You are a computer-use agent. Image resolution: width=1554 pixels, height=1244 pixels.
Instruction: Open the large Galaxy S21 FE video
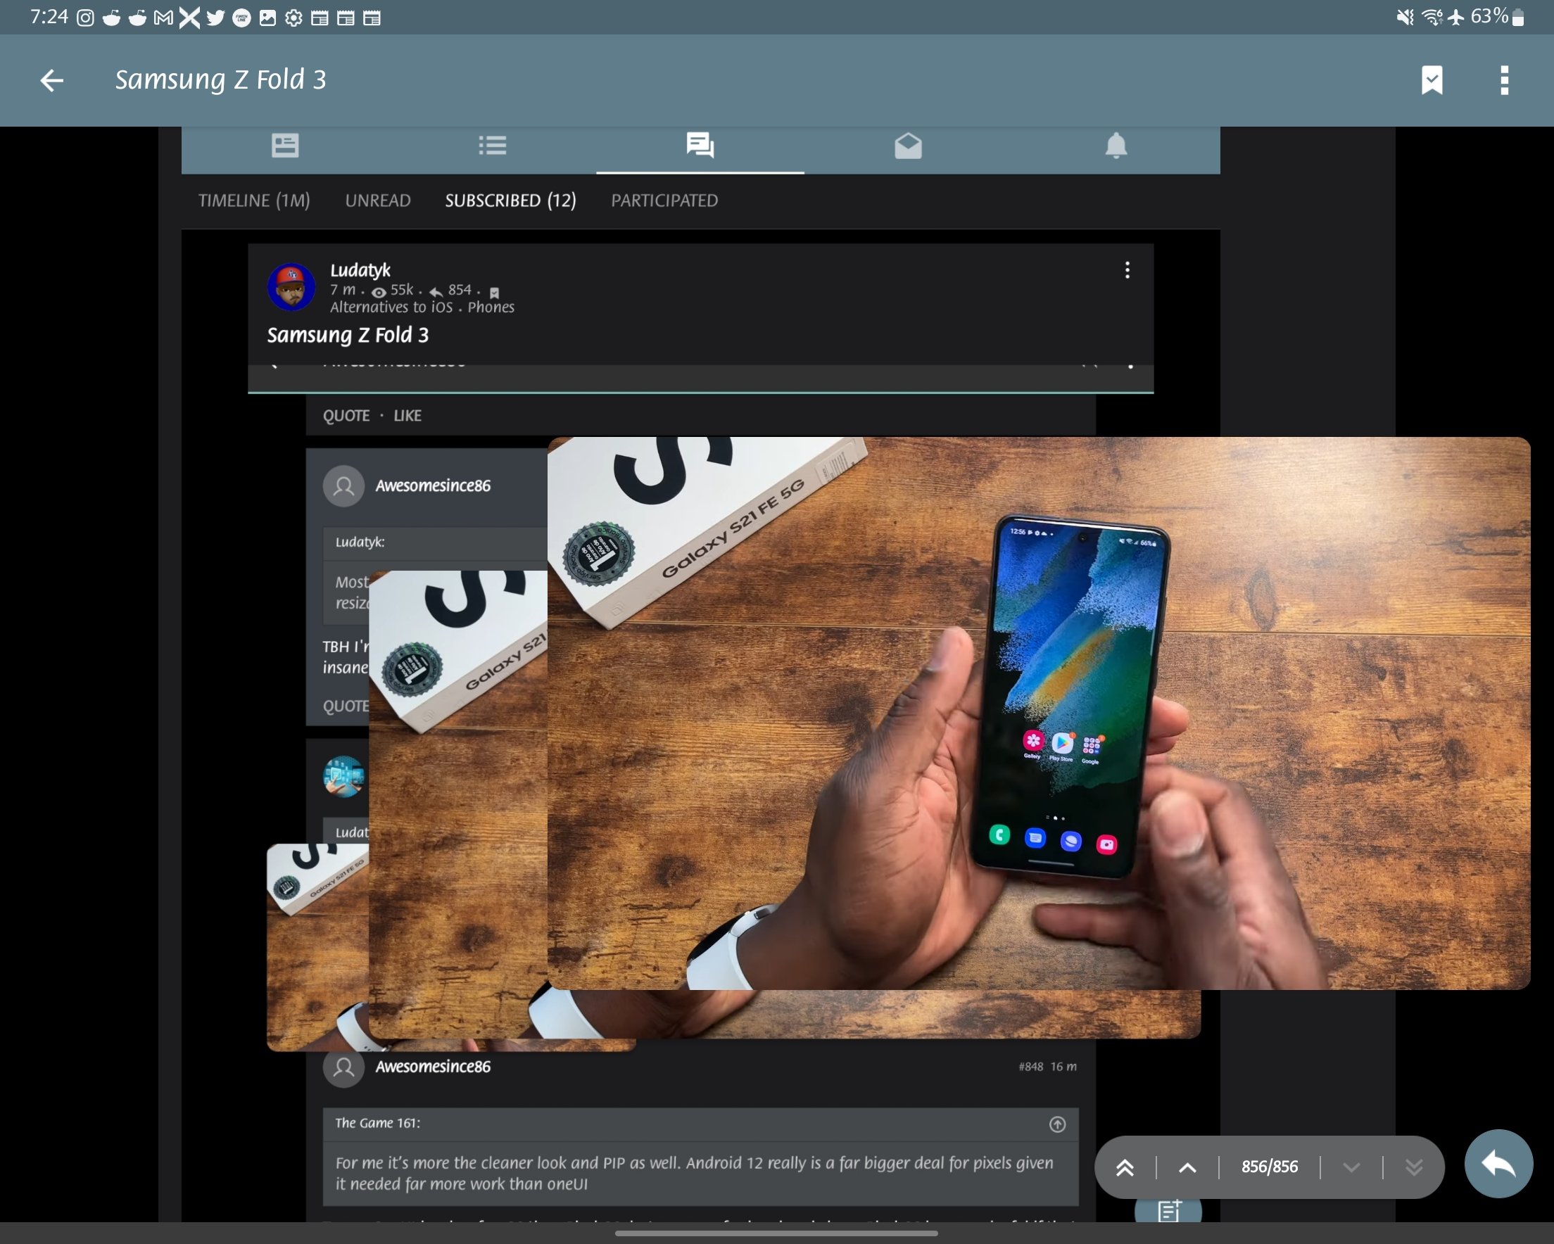click(1038, 713)
